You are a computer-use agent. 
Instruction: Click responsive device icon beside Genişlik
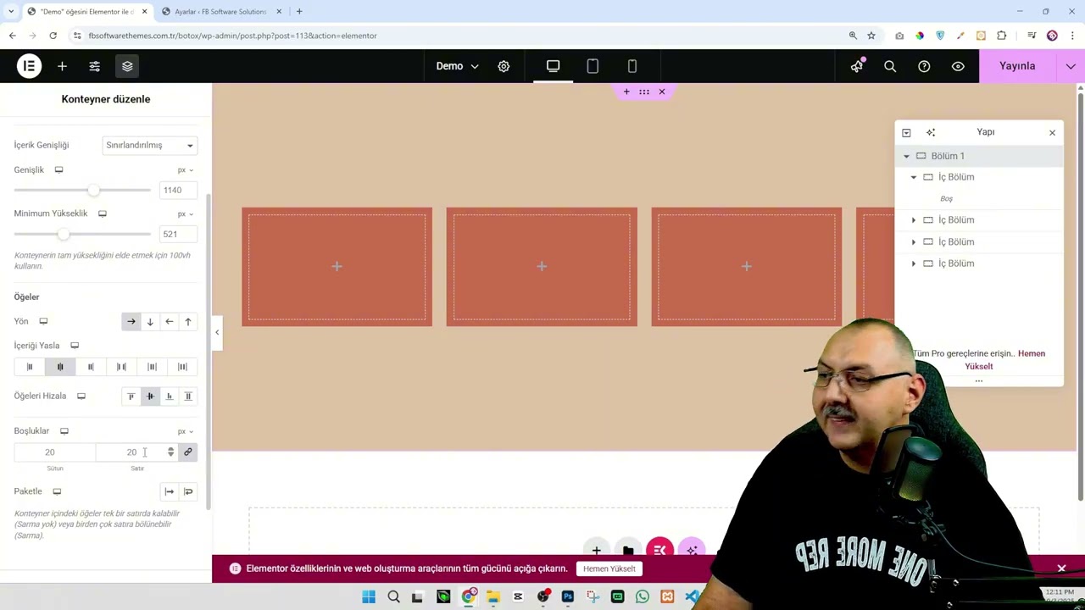58,169
